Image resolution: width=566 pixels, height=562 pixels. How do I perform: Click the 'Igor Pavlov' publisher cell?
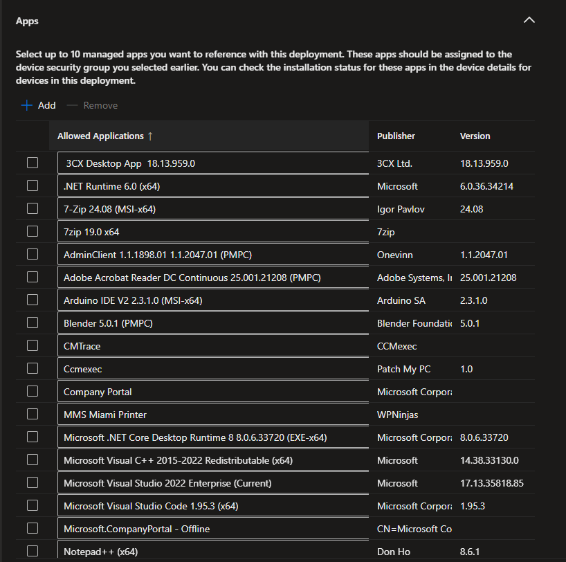pos(401,209)
